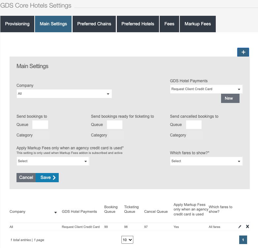Sort by Company column arrow
Image resolution: width=258 pixels, height=248 pixels.
tap(55, 212)
